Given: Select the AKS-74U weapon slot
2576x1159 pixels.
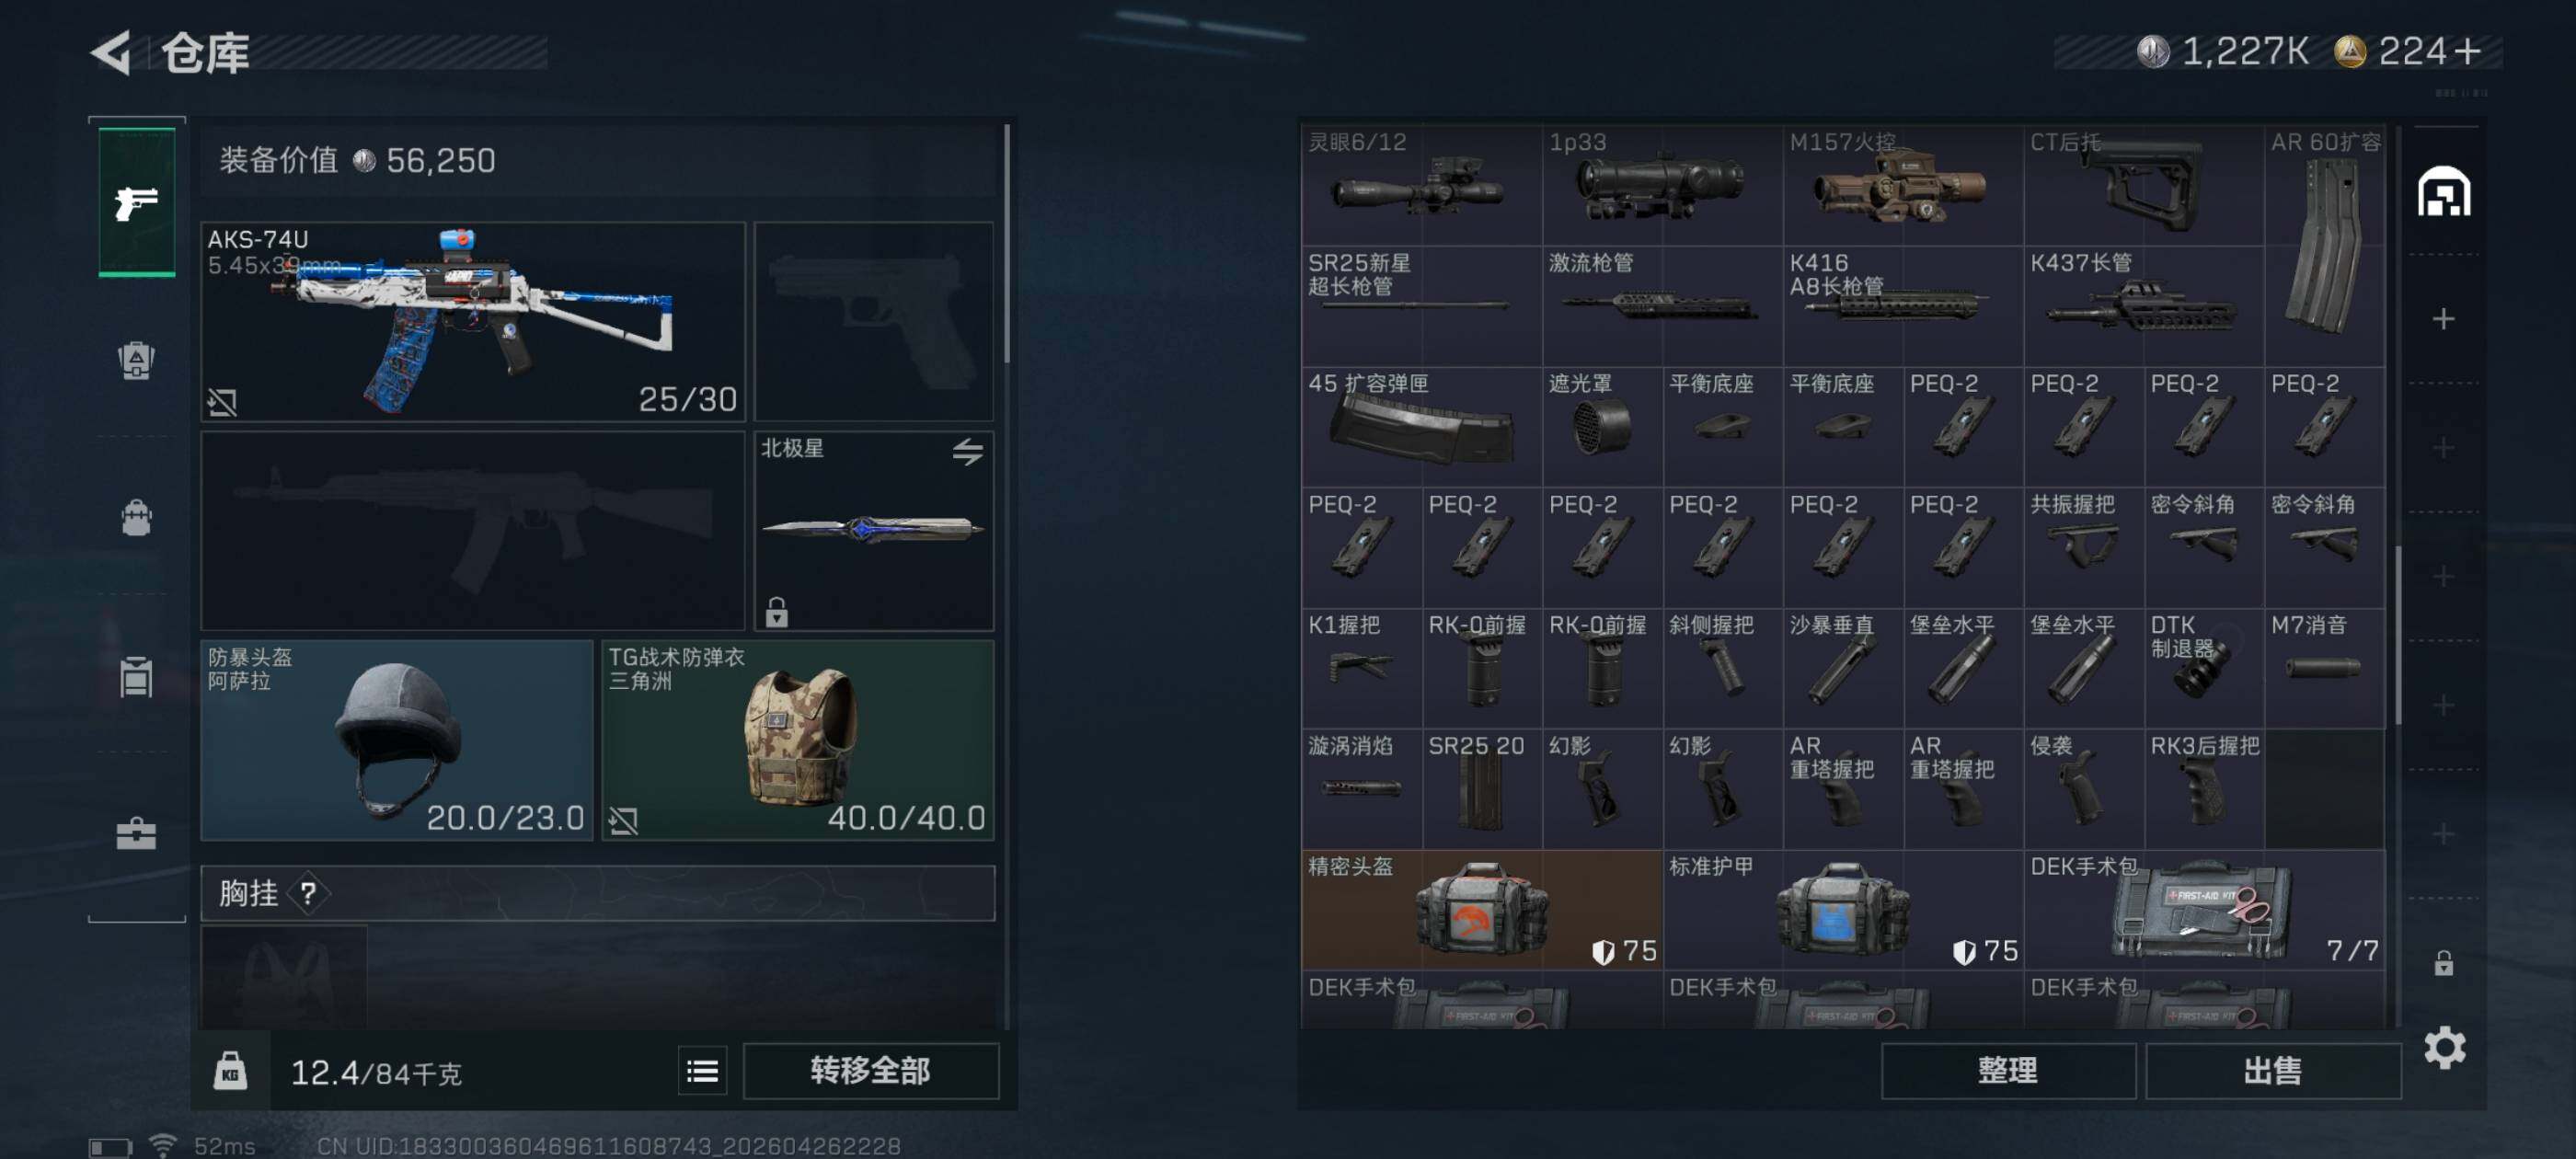Looking at the screenshot, I should [x=473, y=321].
